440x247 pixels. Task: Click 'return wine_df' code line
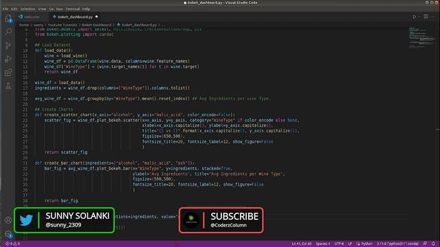point(61,72)
